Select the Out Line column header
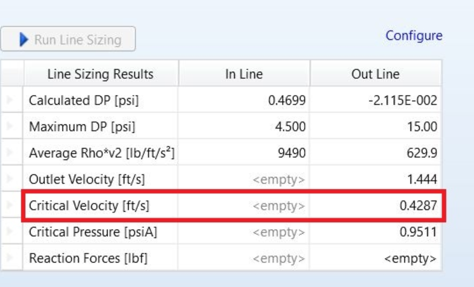The width and height of the screenshot is (474, 287). tap(376, 74)
